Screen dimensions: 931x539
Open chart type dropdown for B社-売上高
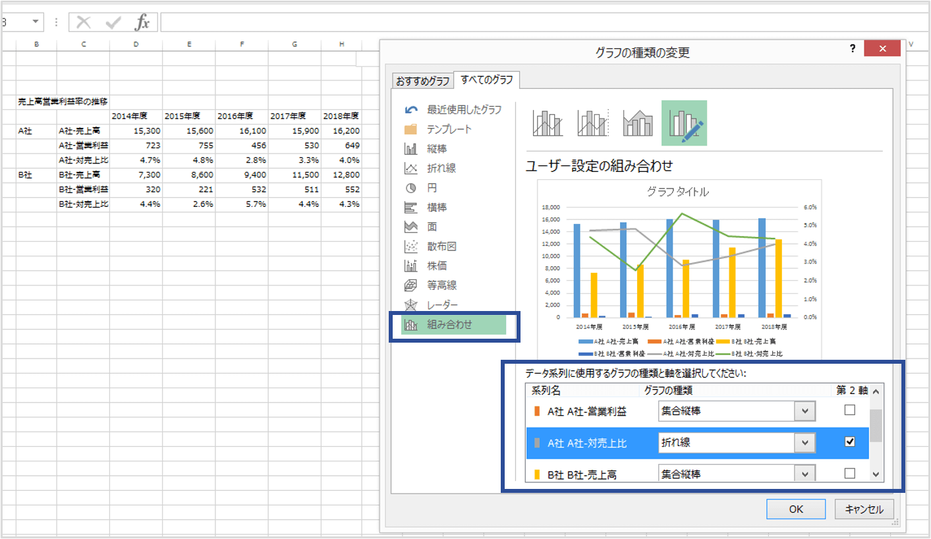(804, 473)
